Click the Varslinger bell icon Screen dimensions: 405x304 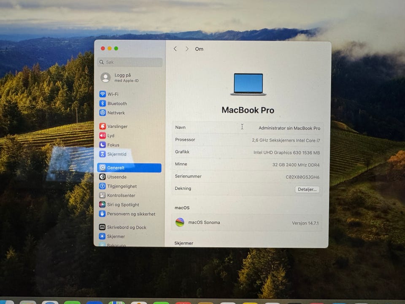point(103,126)
